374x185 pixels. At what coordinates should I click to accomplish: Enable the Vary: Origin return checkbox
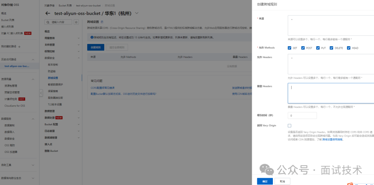290,126
